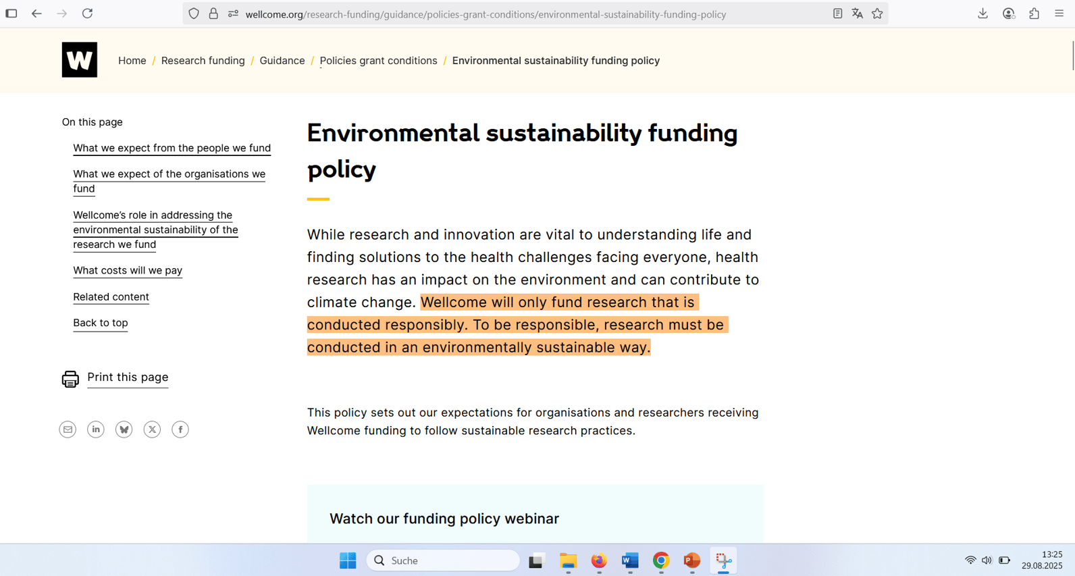Open Microsoft Word from taskbar
Image resolution: width=1075 pixels, height=576 pixels.
tap(630, 560)
